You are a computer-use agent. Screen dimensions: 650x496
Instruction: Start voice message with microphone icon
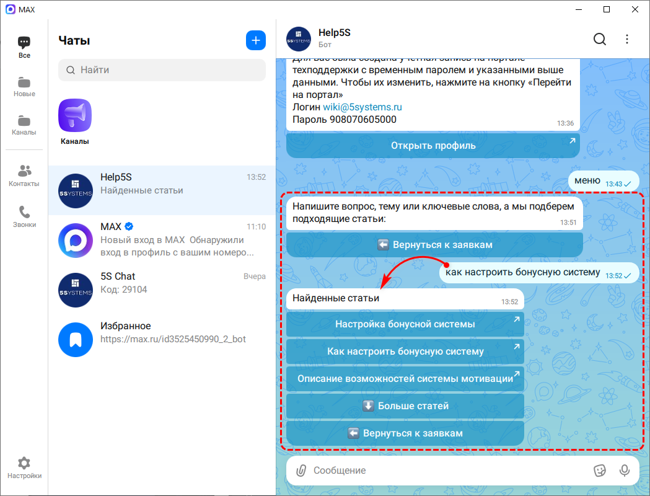pyautogui.click(x=625, y=471)
